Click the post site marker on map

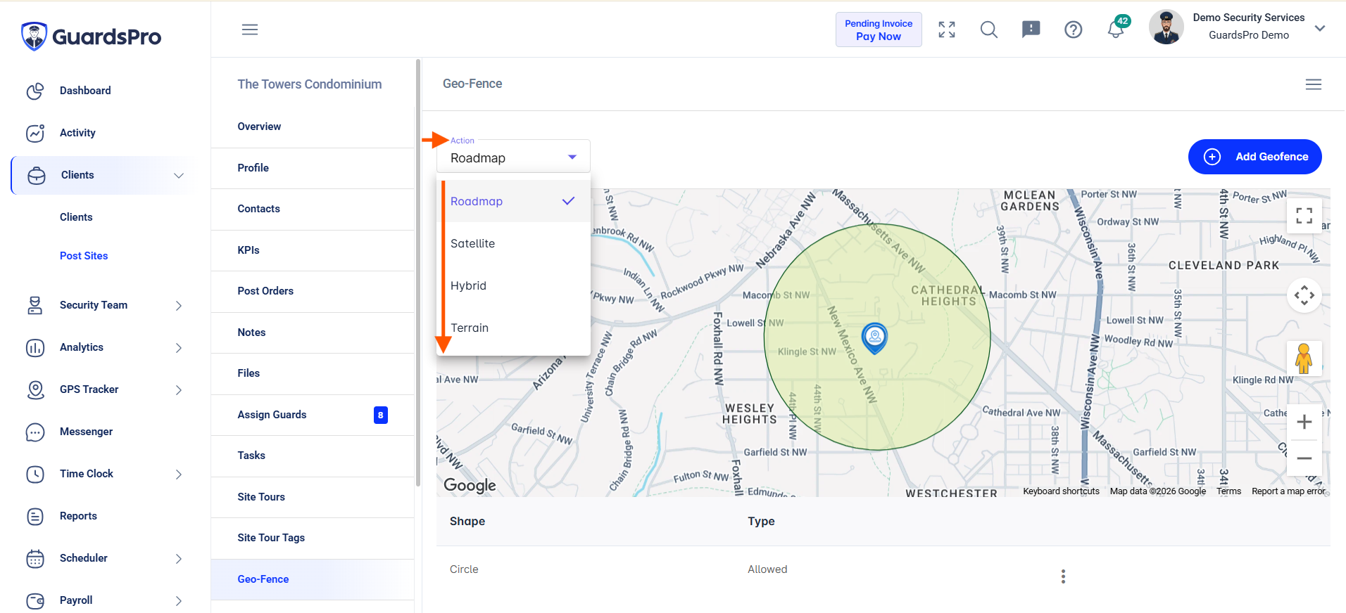click(x=874, y=338)
